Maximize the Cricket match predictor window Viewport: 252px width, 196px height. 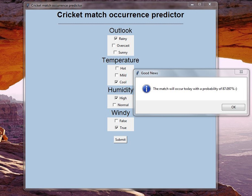(x=200, y=4)
